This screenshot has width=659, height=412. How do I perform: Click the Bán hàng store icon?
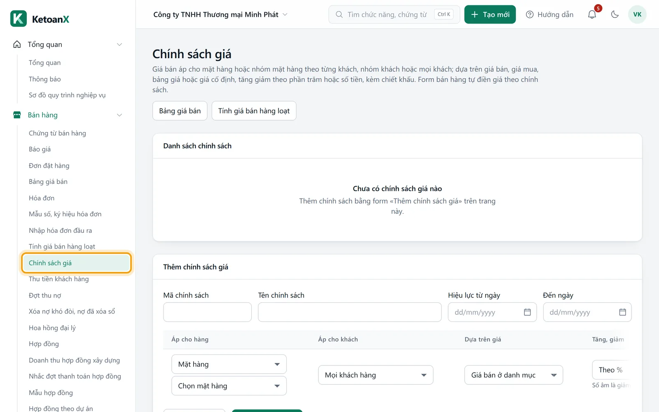pos(17,115)
